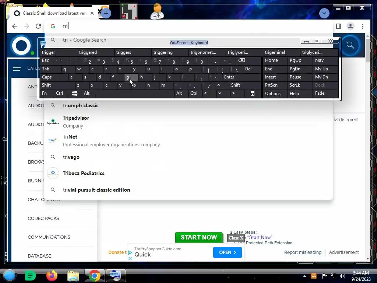Click the ad's blue OPEN button

click(x=227, y=252)
